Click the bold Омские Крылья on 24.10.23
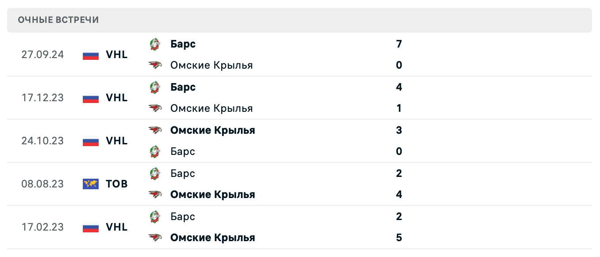 pos(212,130)
